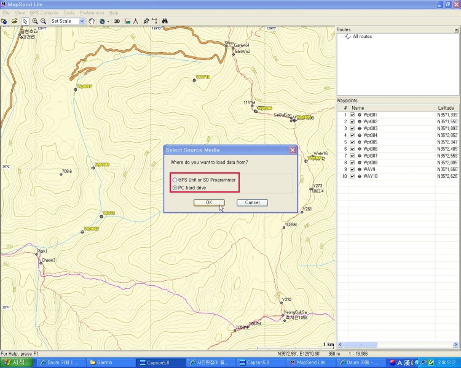Open the Help menu

pos(114,13)
